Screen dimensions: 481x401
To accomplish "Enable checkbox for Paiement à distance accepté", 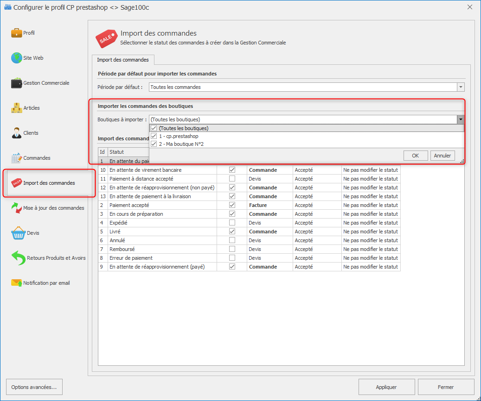I will (x=232, y=179).
